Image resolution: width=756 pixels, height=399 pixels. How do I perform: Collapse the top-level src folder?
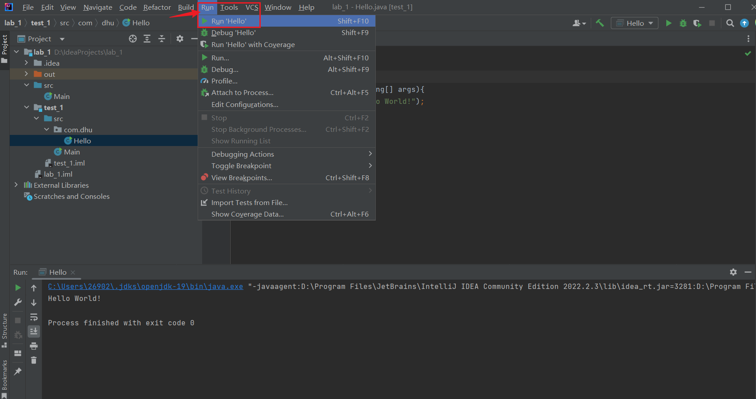pyautogui.click(x=27, y=85)
